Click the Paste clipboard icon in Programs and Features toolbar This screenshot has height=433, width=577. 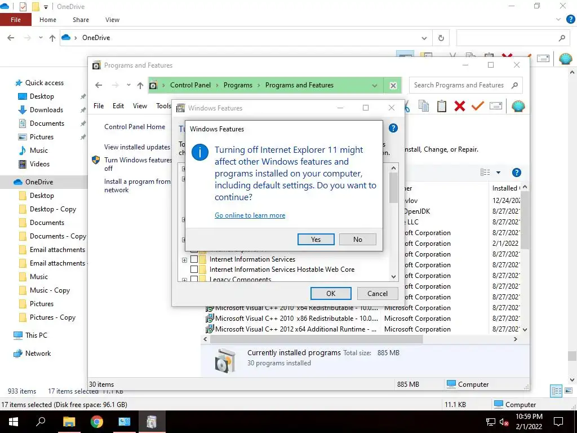click(442, 106)
